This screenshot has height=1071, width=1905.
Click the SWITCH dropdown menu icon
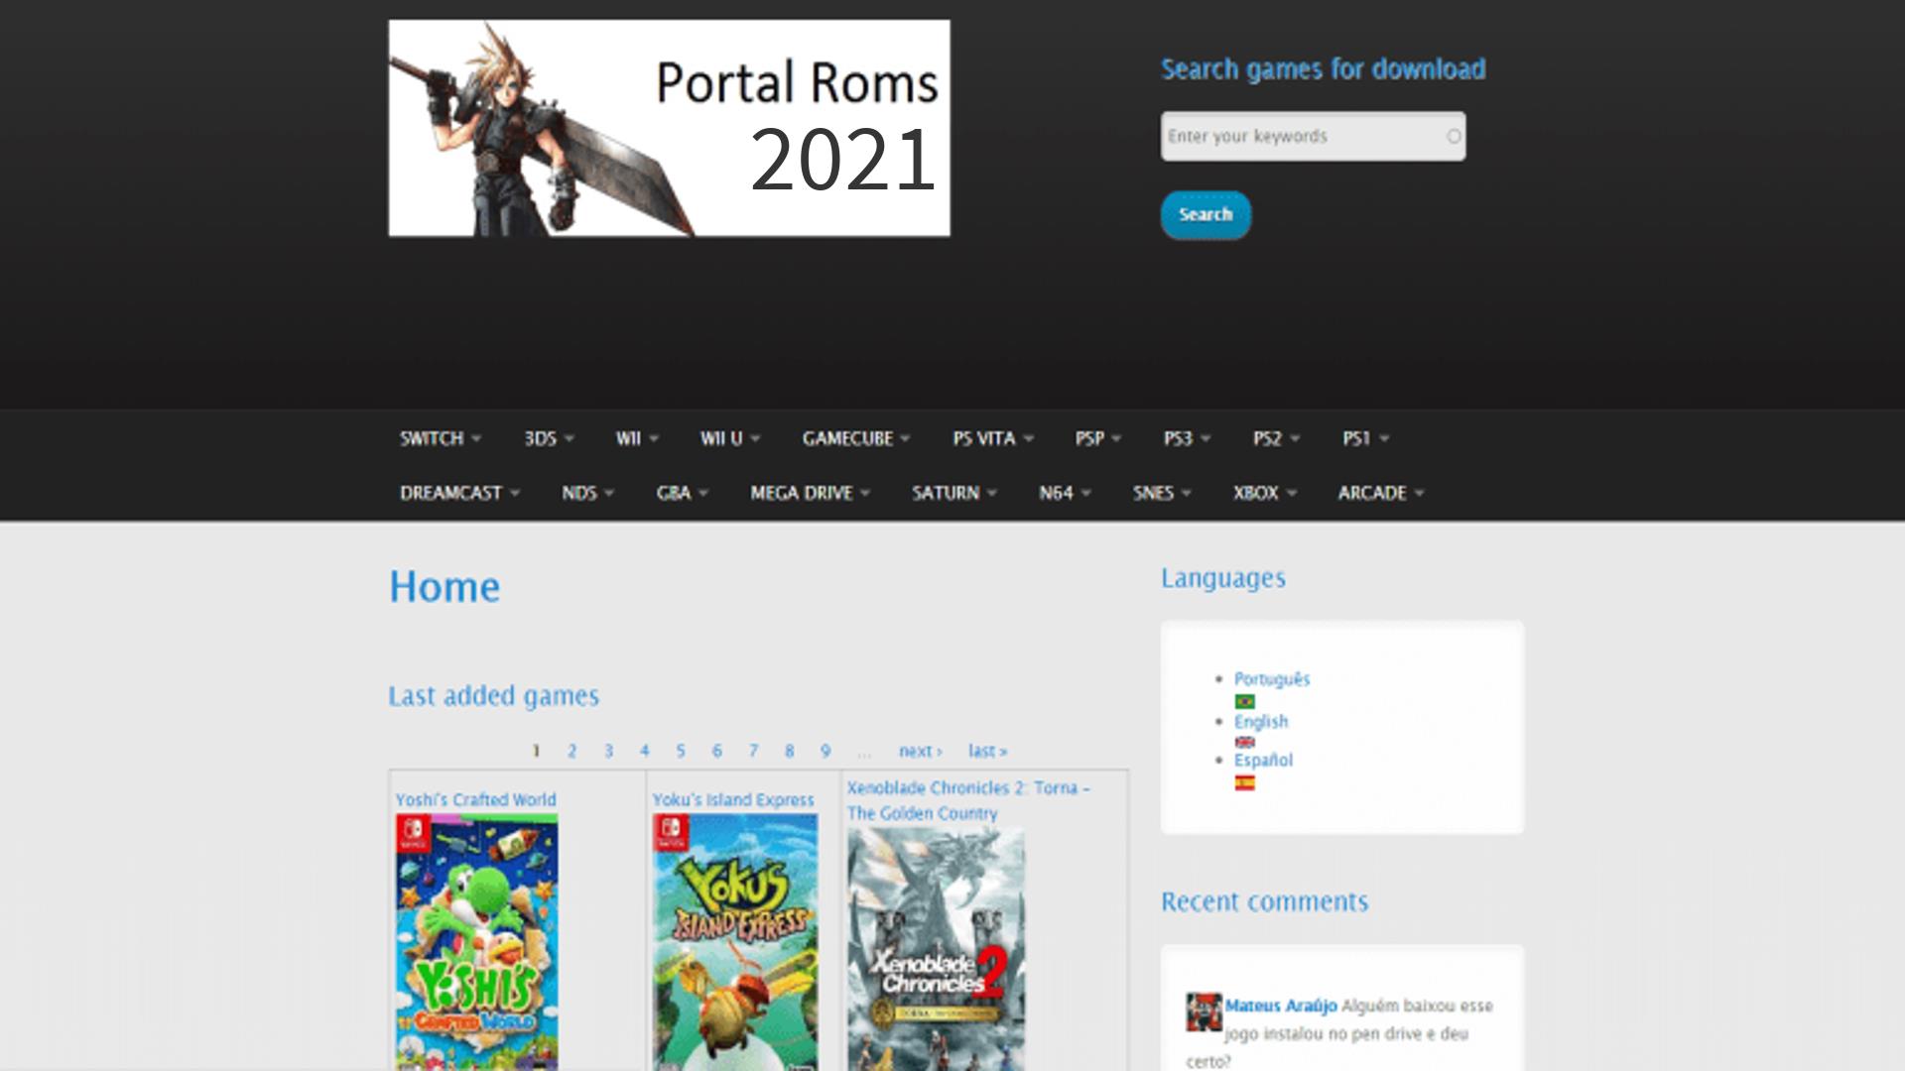coord(473,439)
